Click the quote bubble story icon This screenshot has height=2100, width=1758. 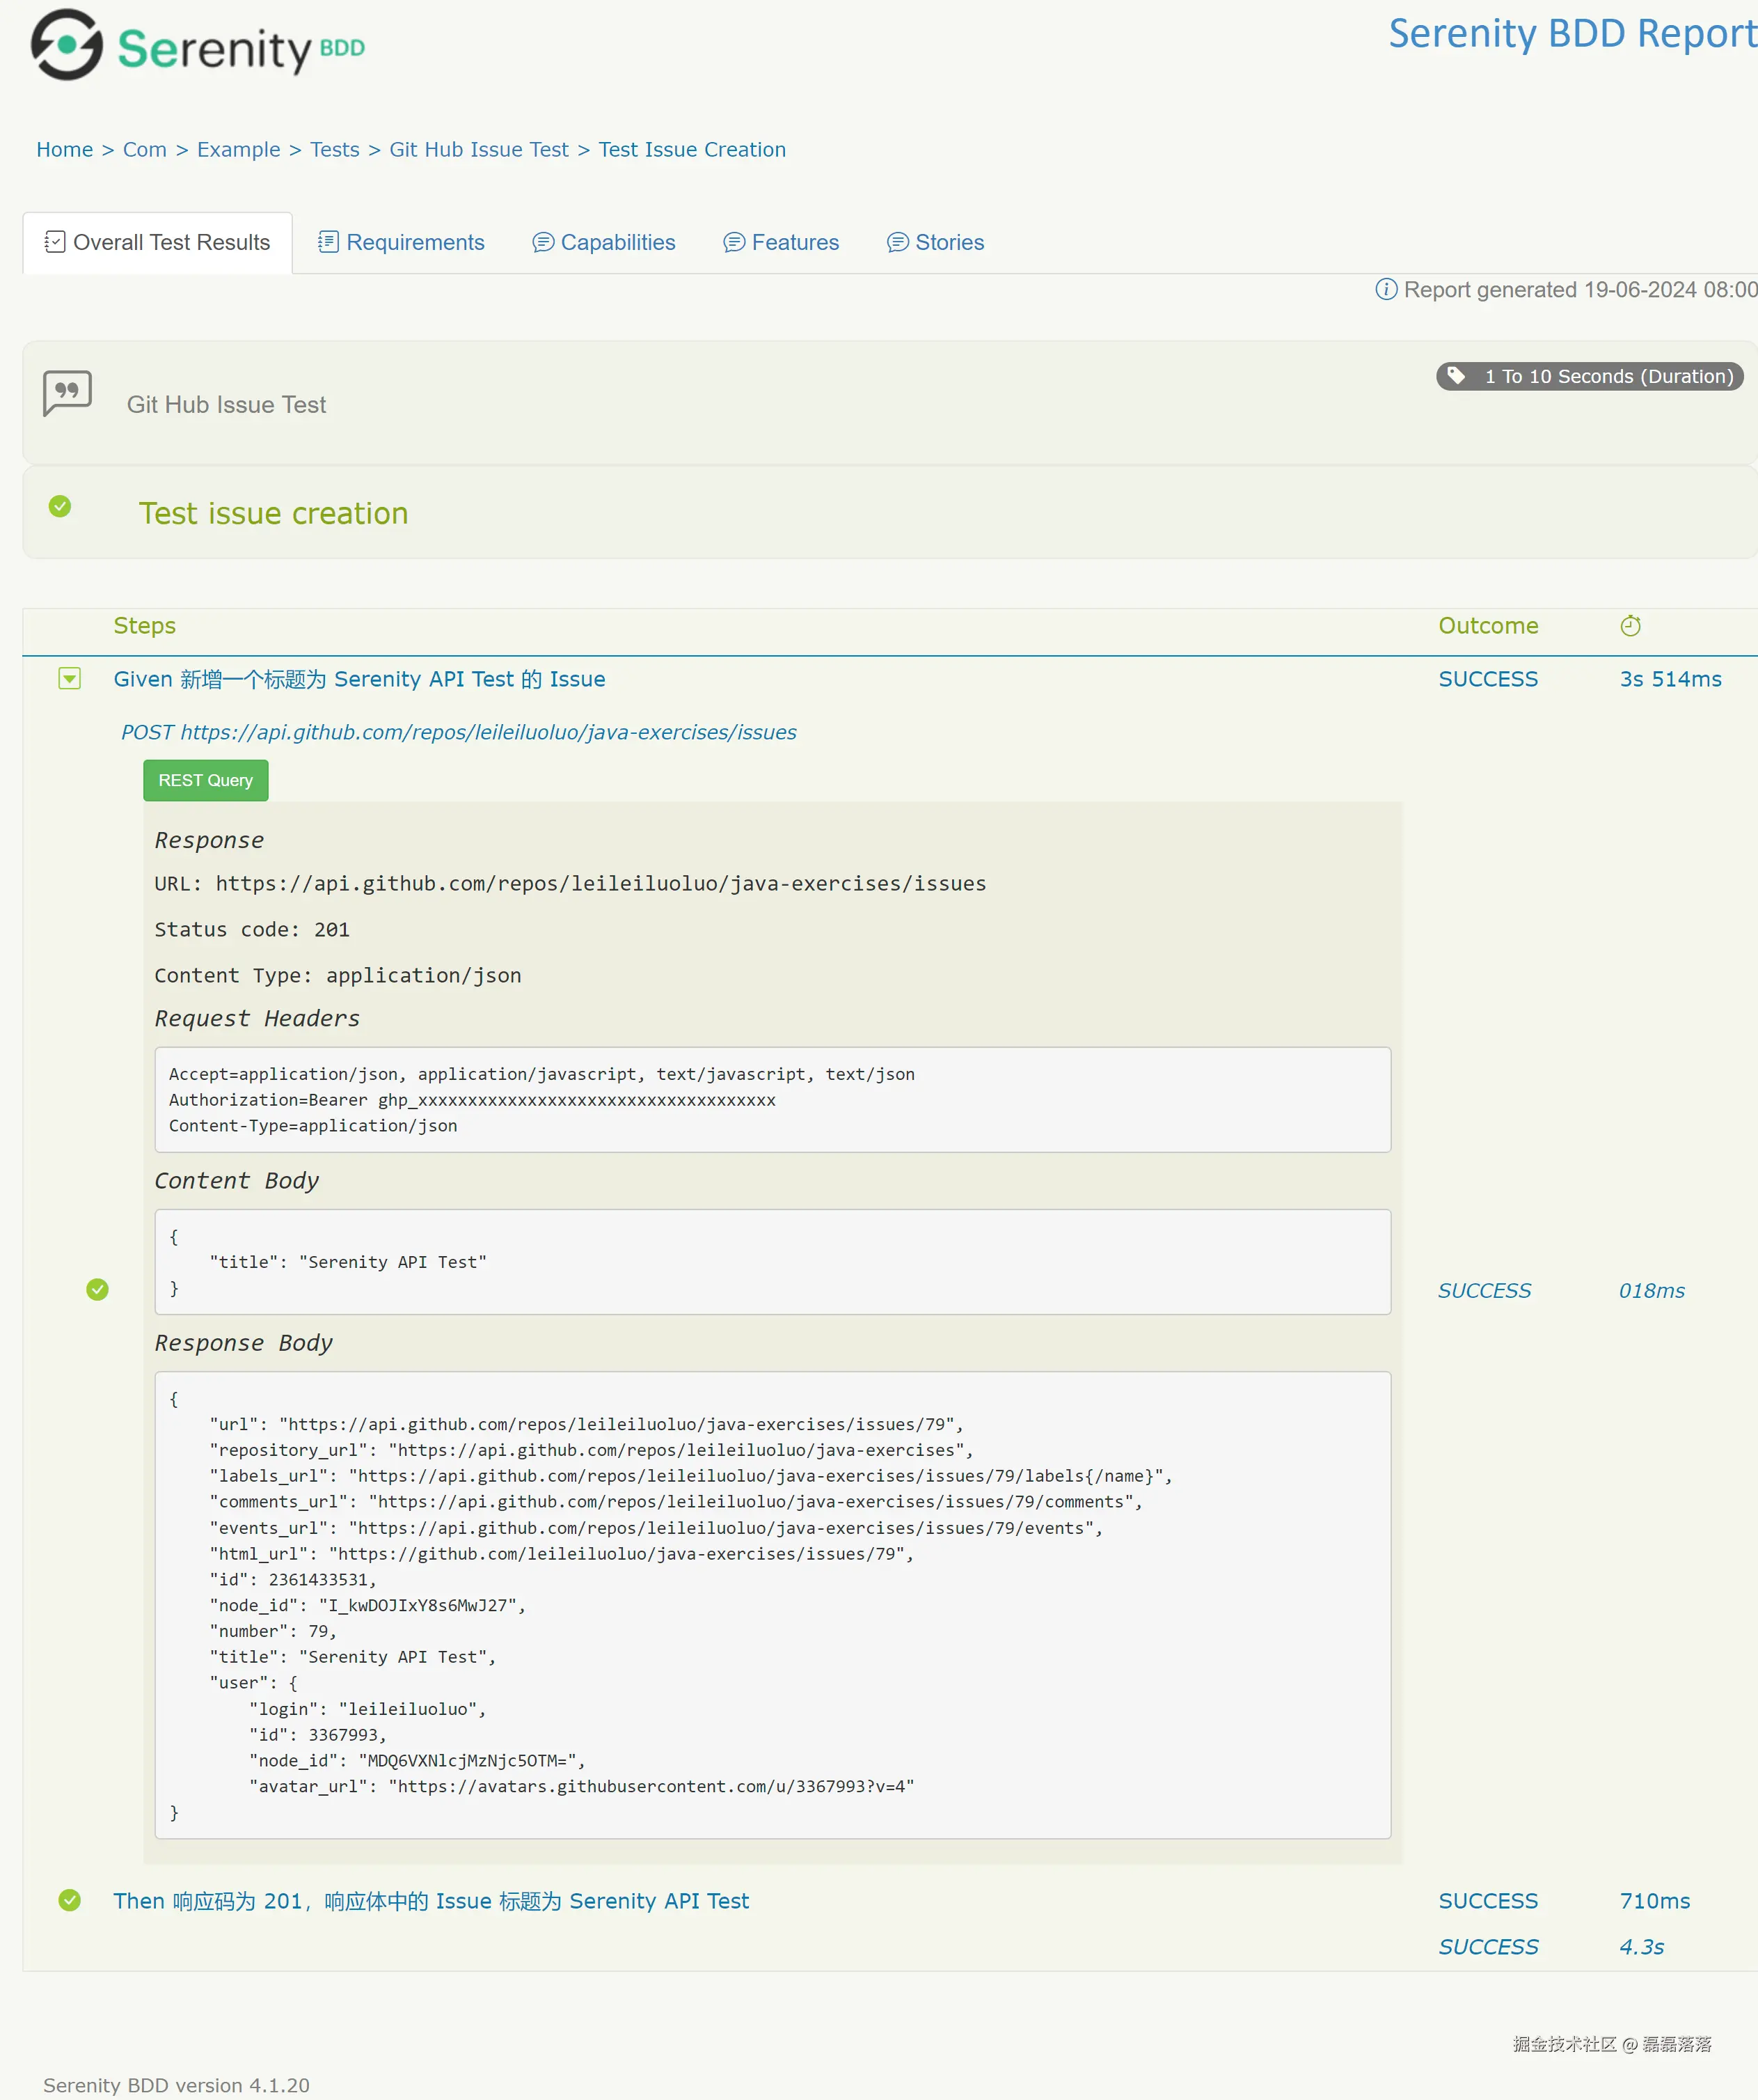(x=67, y=393)
